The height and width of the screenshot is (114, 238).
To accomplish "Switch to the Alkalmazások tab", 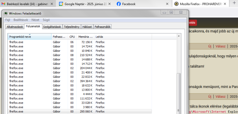I will click(x=15, y=27).
